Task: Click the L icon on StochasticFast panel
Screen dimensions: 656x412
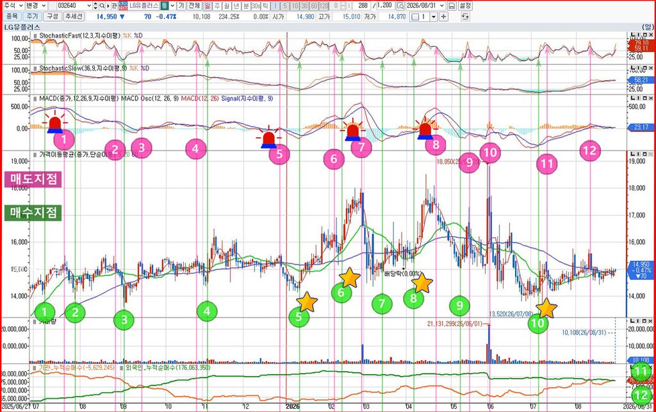Action: click(633, 35)
